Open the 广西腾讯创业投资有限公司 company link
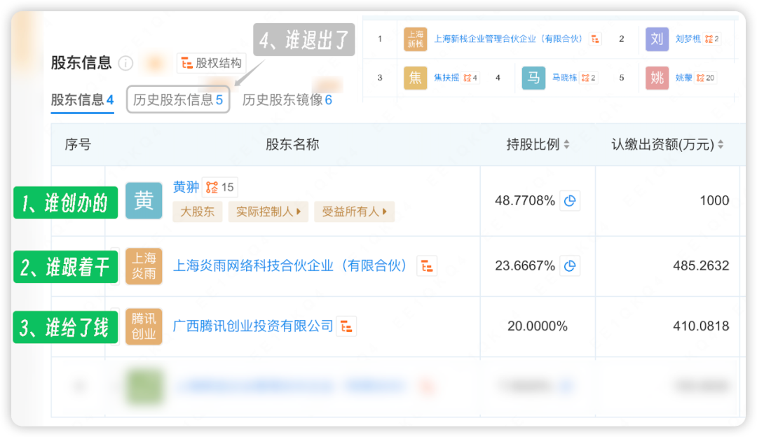 253,326
